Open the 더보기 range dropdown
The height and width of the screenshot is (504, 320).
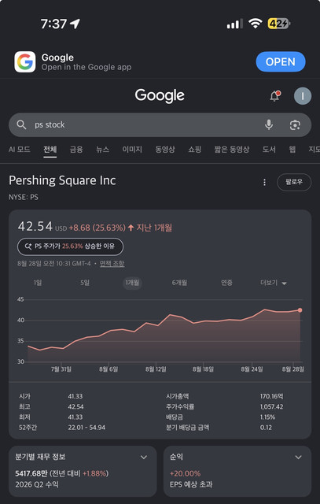coord(273,283)
